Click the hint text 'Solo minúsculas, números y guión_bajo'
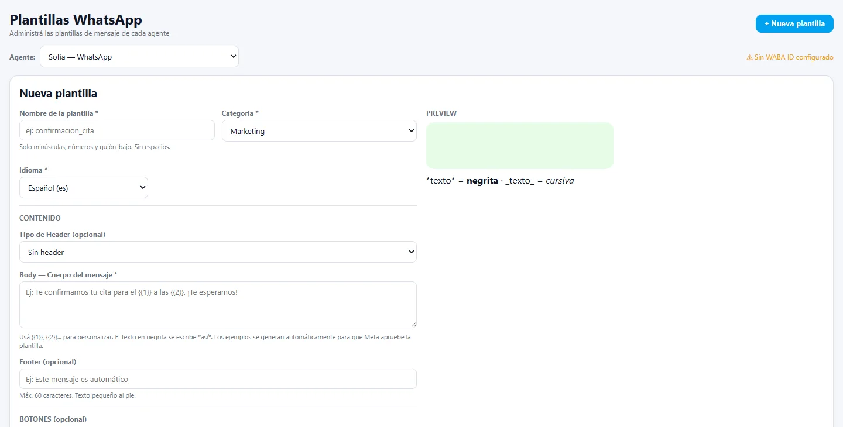The width and height of the screenshot is (843, 427). [95, 147]
